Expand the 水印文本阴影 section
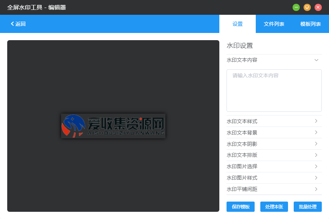Screen dimensions: 329x219 pos(274,144)
